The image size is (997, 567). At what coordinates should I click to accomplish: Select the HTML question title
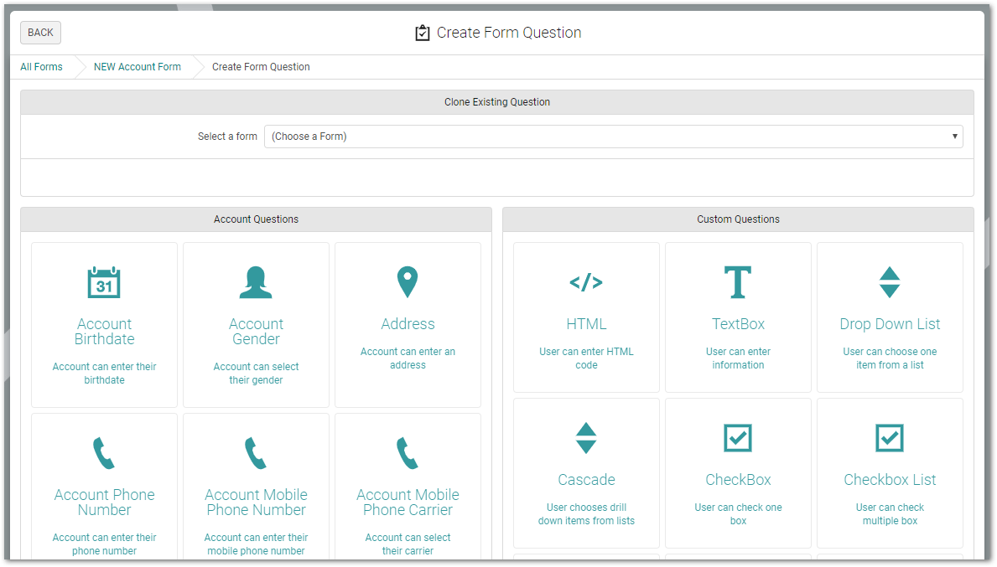pos(586,324)
